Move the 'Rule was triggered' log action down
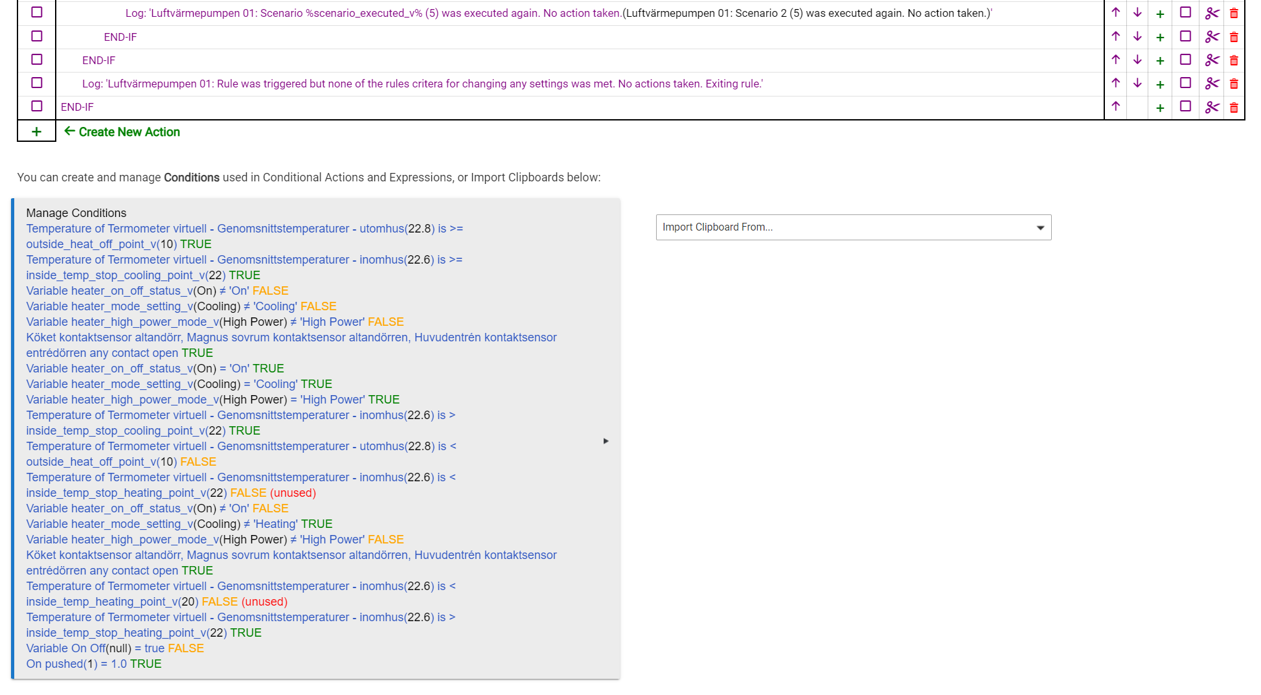Image resolution: width=1261 pixels, height=695 pixels. tap(1137, 84)
